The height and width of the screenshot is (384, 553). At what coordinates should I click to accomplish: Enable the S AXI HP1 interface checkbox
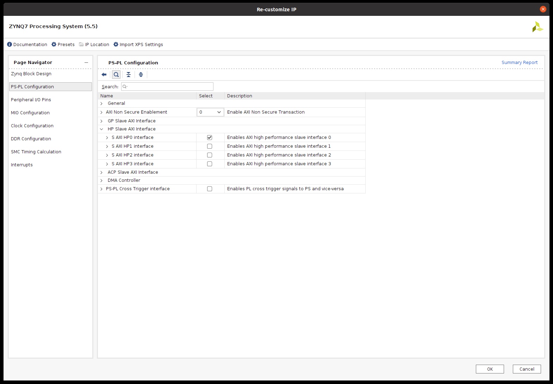click(210, 146)
